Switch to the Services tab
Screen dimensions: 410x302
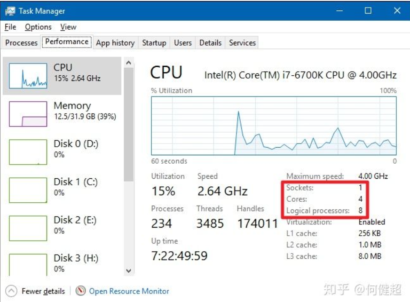242,42
